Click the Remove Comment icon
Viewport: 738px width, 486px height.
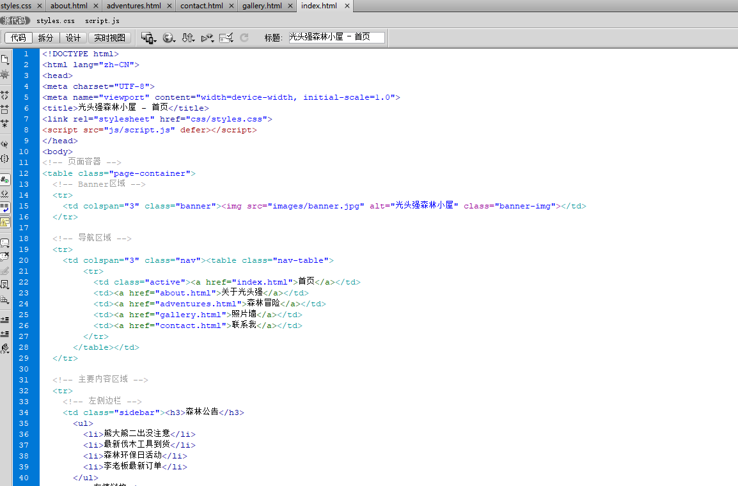(4, 257)
